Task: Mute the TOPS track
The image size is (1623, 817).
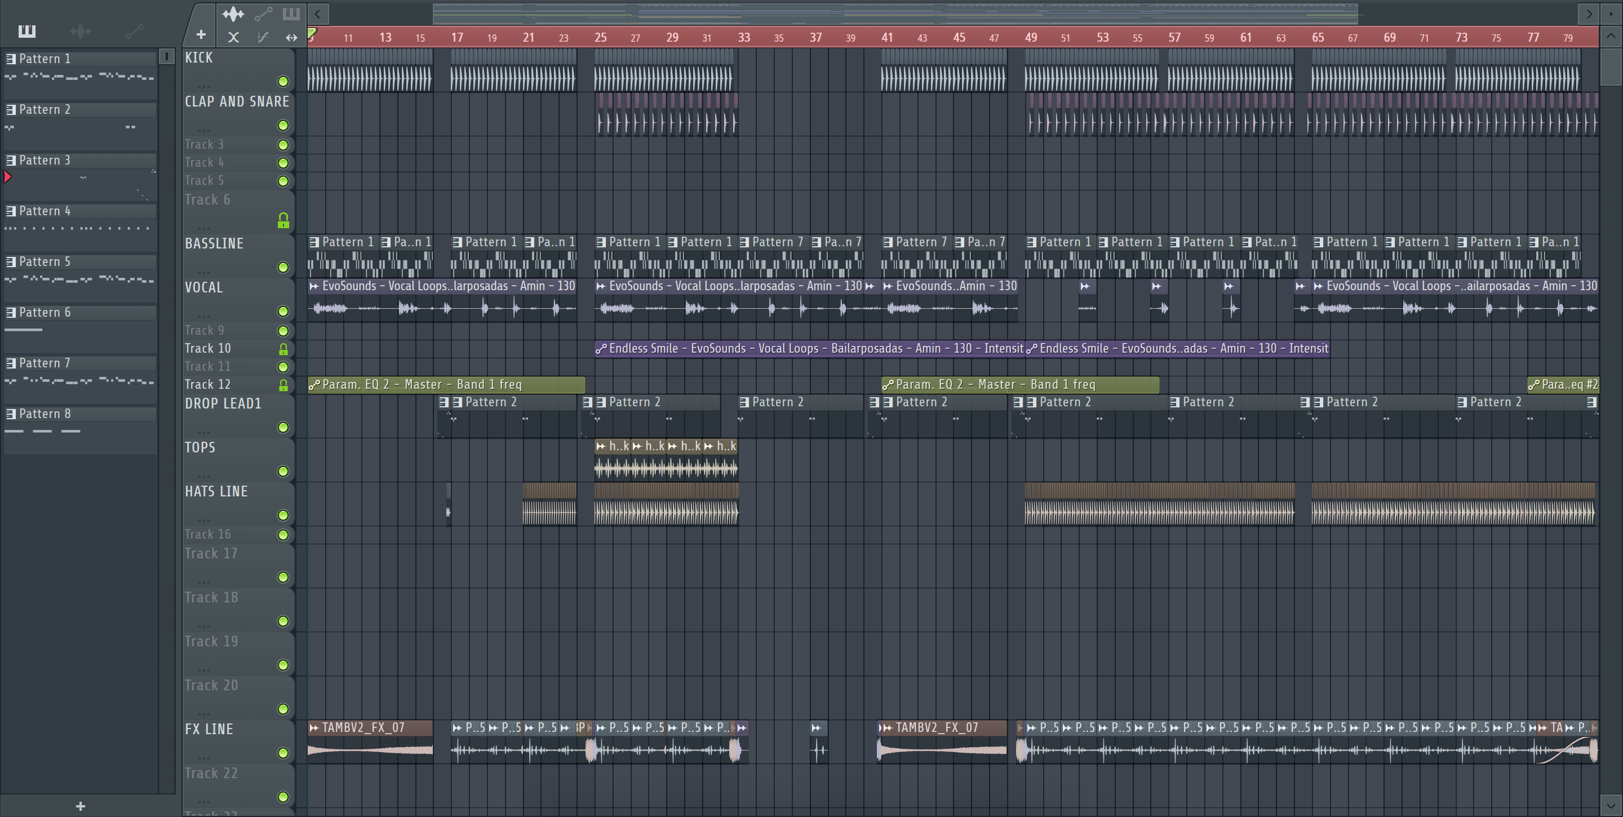Action: click(283, 471)
